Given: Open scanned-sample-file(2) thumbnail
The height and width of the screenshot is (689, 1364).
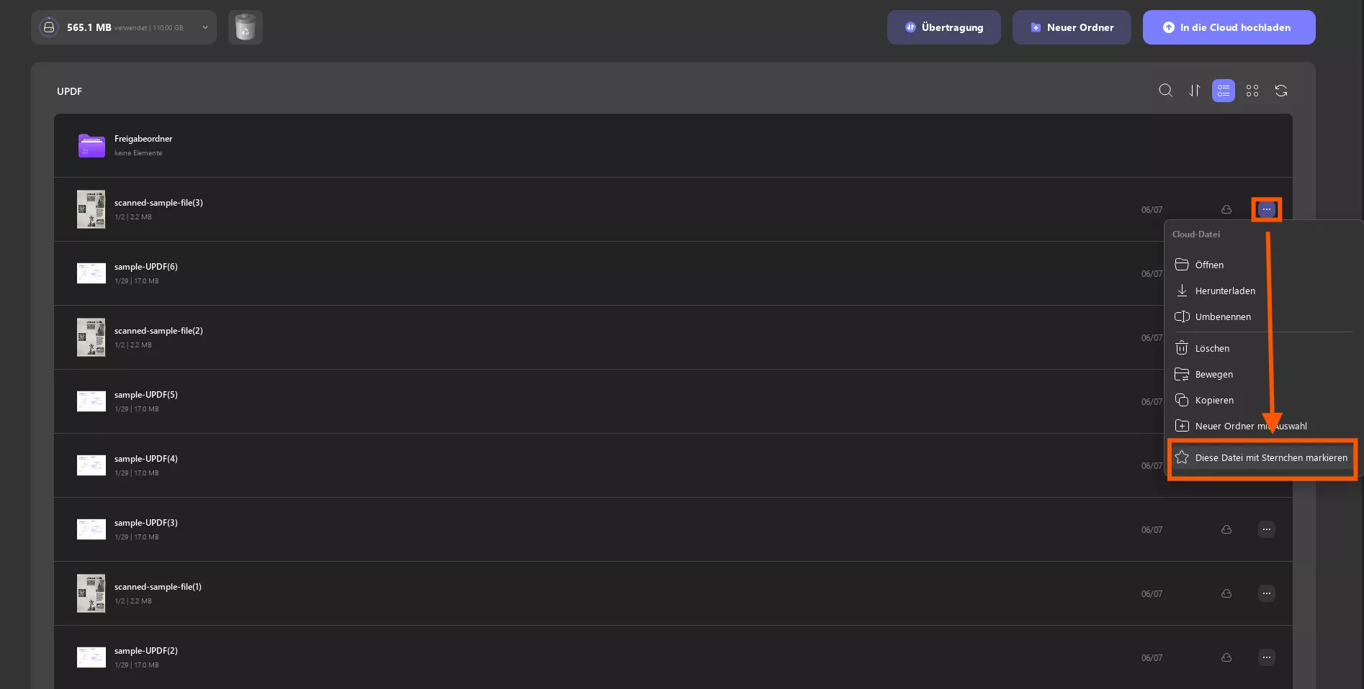Looking at the screenshot, I should pos(91,337).
